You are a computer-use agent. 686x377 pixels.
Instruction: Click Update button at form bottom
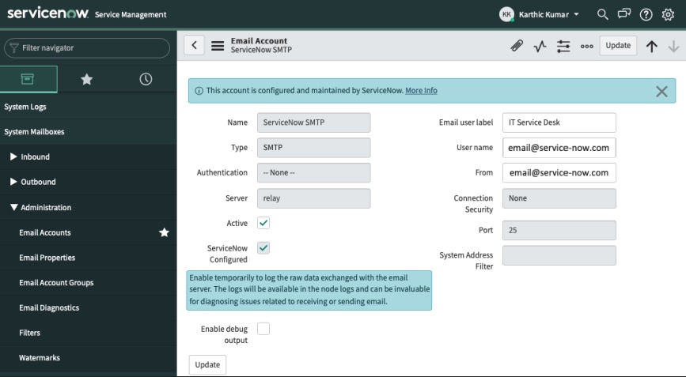[207, 364]
